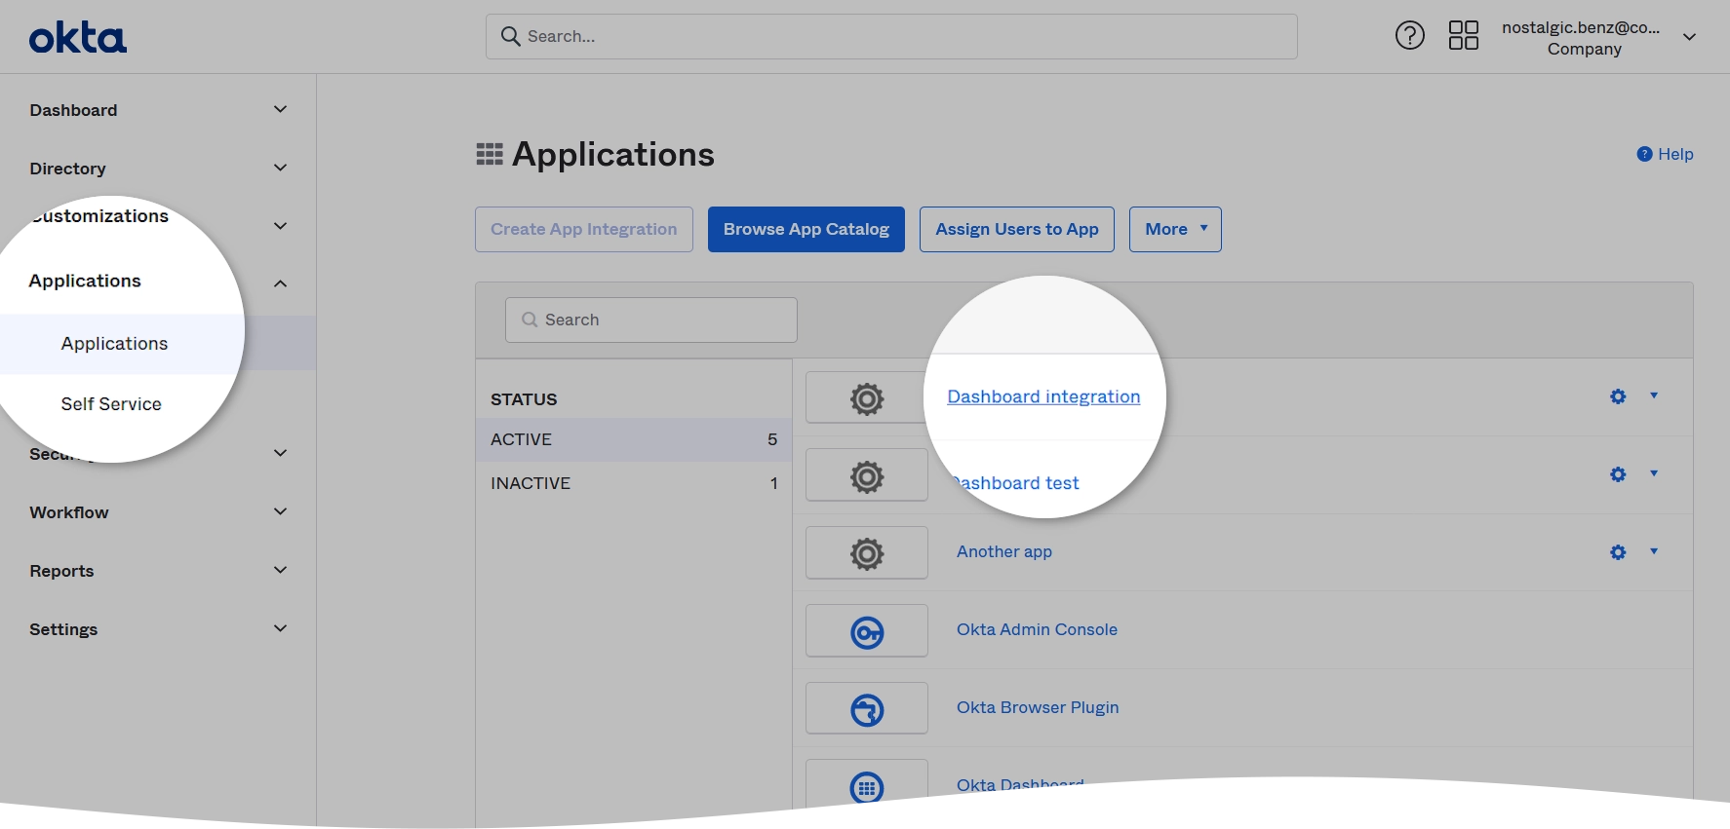1730x829 pixels.
Task: Select Self Service in sidebar
Action: (x=111, y=403)
